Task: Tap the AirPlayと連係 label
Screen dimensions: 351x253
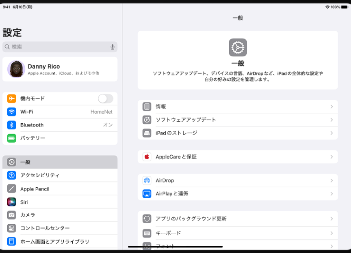Action: click(172, 193)
